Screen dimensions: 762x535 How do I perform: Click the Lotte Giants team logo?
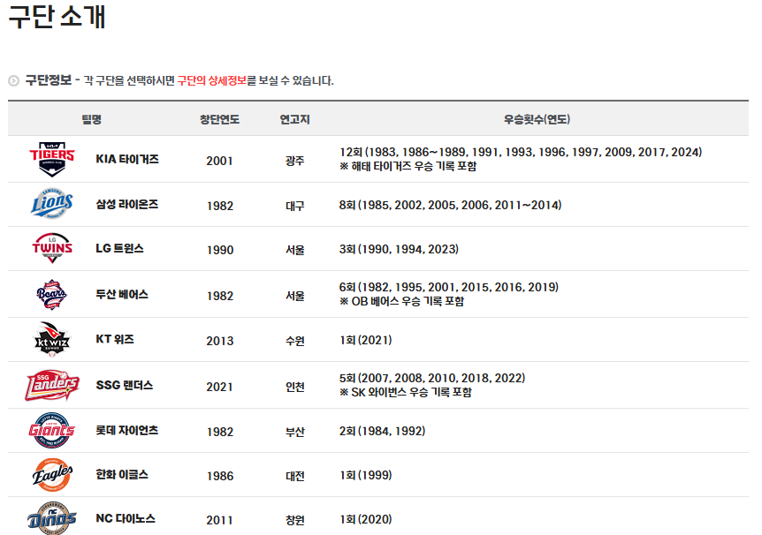pyautogui.click(x=51, y=431)
